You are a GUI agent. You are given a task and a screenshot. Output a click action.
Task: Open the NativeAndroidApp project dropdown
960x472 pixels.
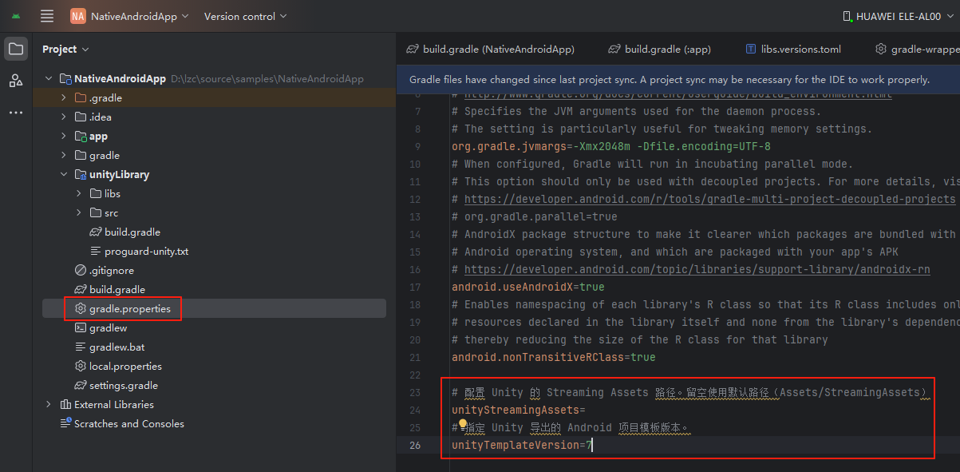coord(139,16)
